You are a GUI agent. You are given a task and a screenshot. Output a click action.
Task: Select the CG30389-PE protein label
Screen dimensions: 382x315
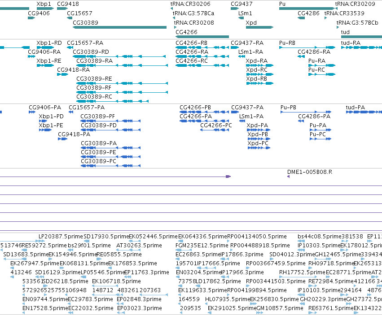[99, 152]
